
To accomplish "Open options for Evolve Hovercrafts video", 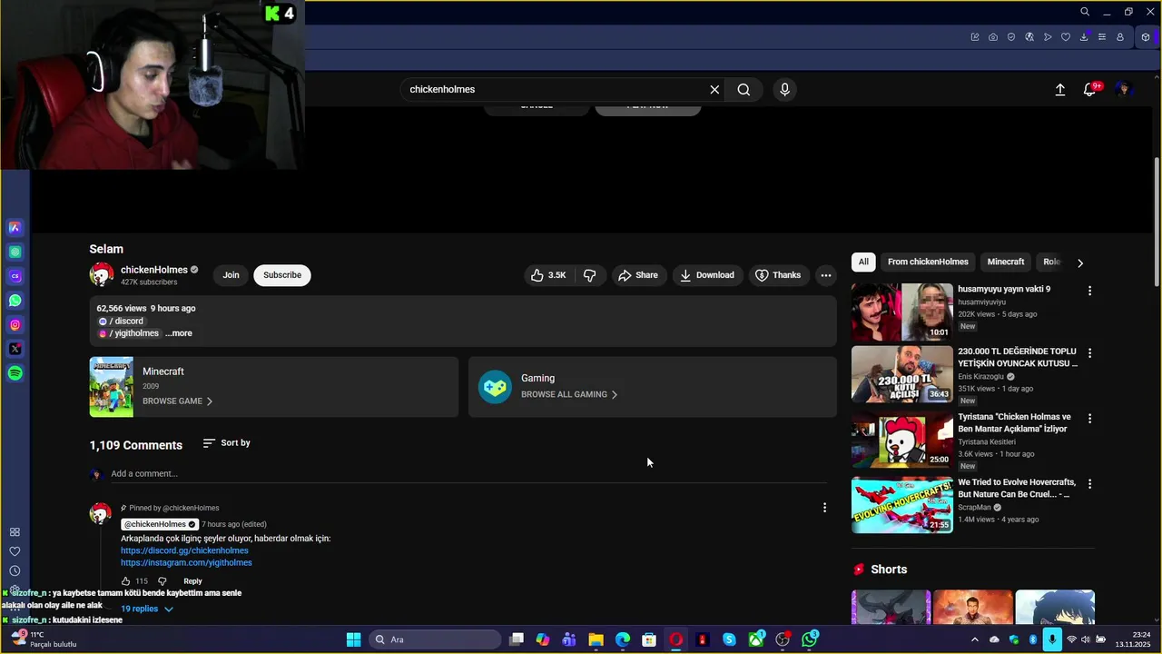I will (1089, 484).
